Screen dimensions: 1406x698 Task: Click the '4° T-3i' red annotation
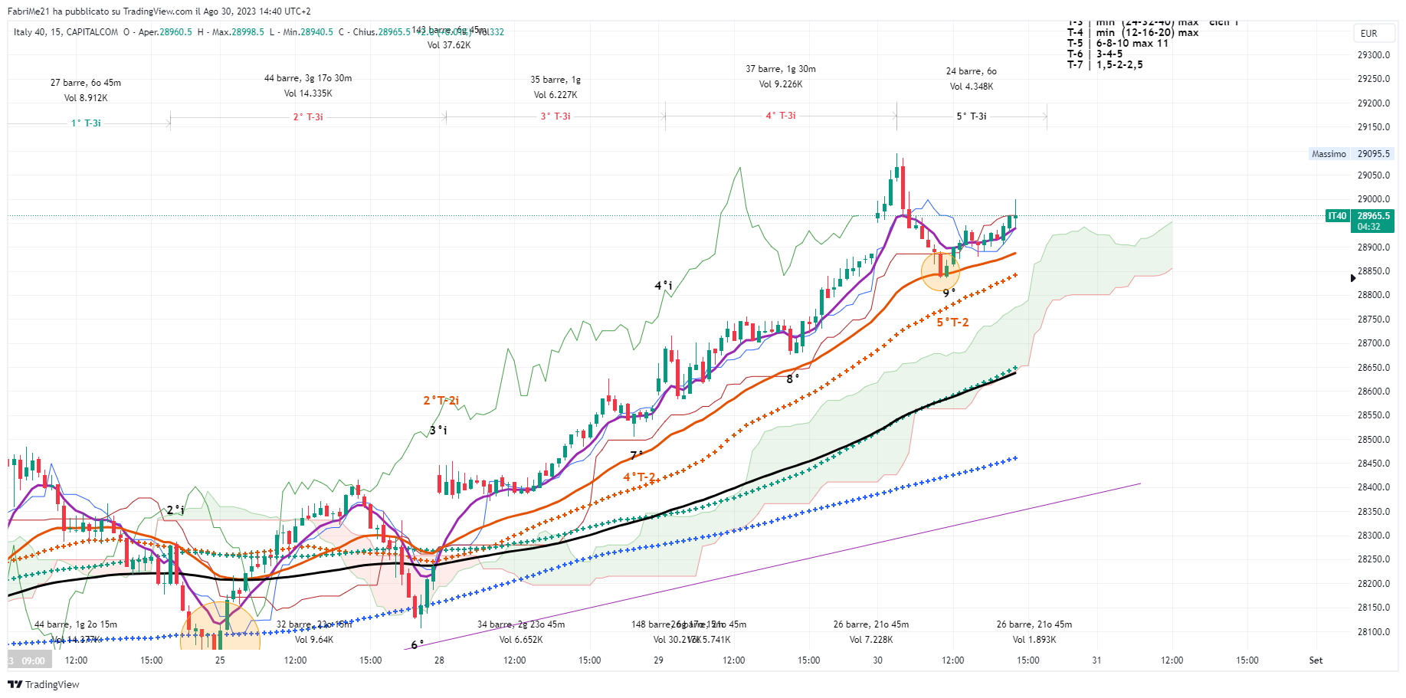tap(781, 116)
